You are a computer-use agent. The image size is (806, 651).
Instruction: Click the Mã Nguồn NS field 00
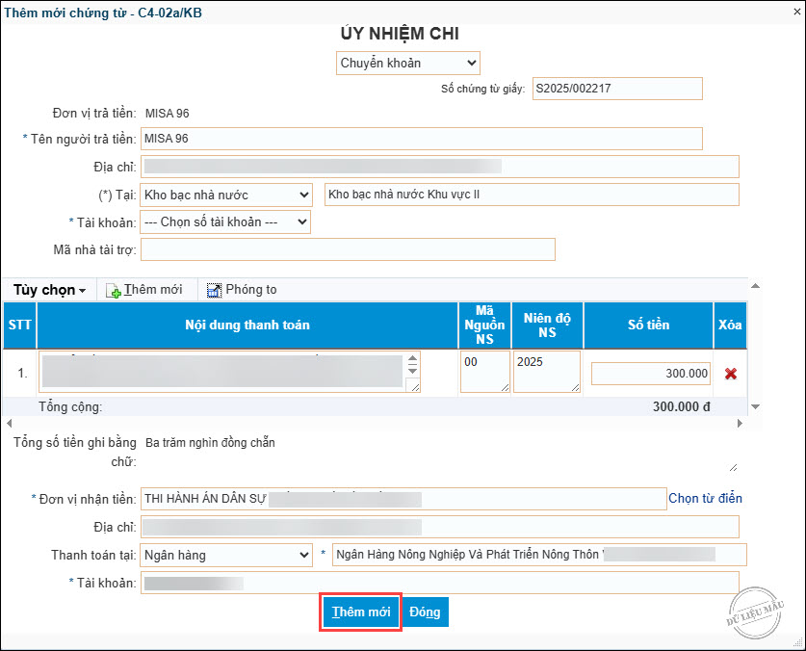click(484, 372)
